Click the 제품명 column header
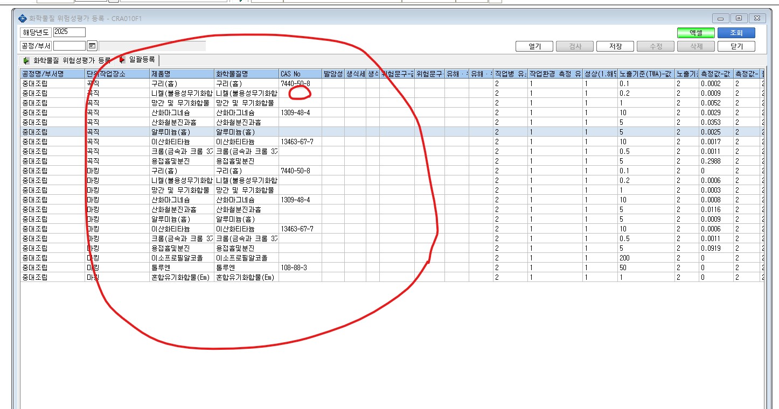 tap(182, 74)
